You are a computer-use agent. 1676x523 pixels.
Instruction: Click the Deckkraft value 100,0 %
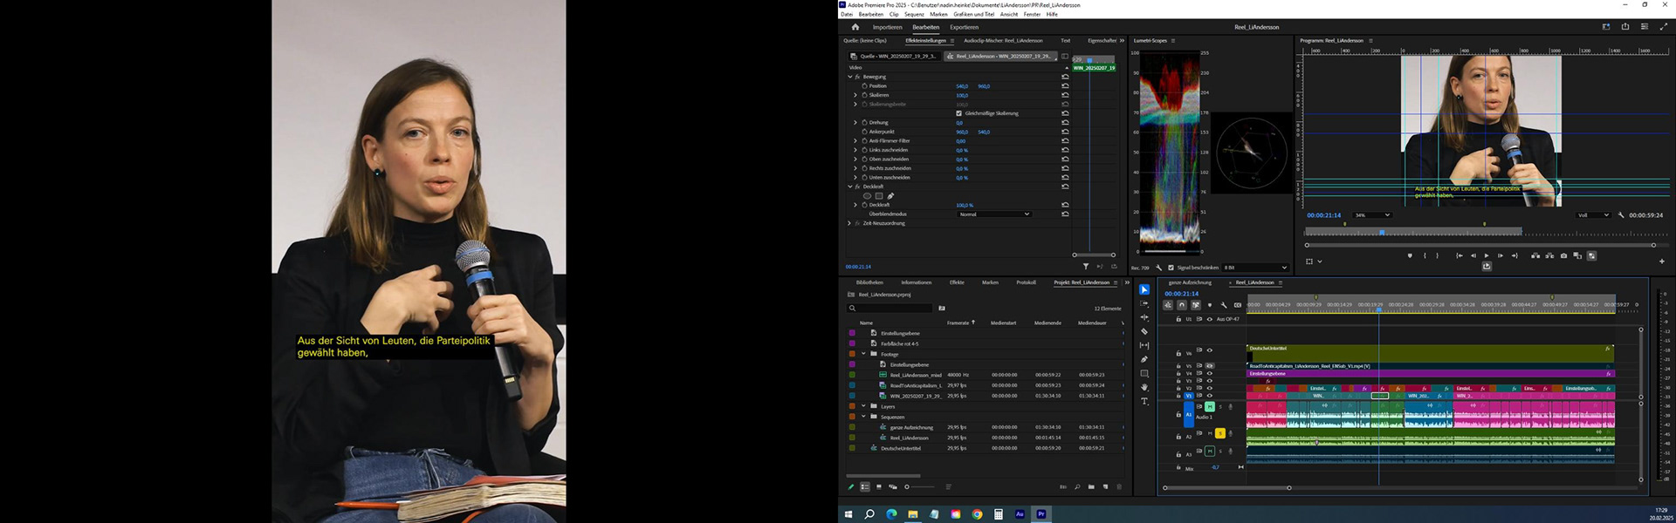[965, 205]
